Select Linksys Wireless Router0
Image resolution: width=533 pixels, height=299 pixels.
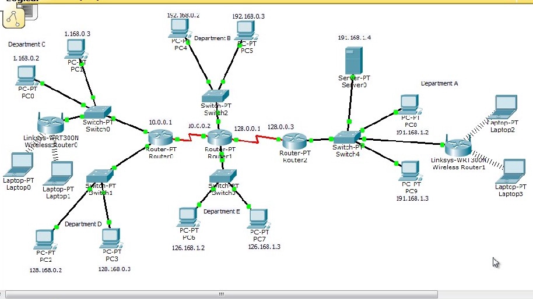(x=51, y=123)
